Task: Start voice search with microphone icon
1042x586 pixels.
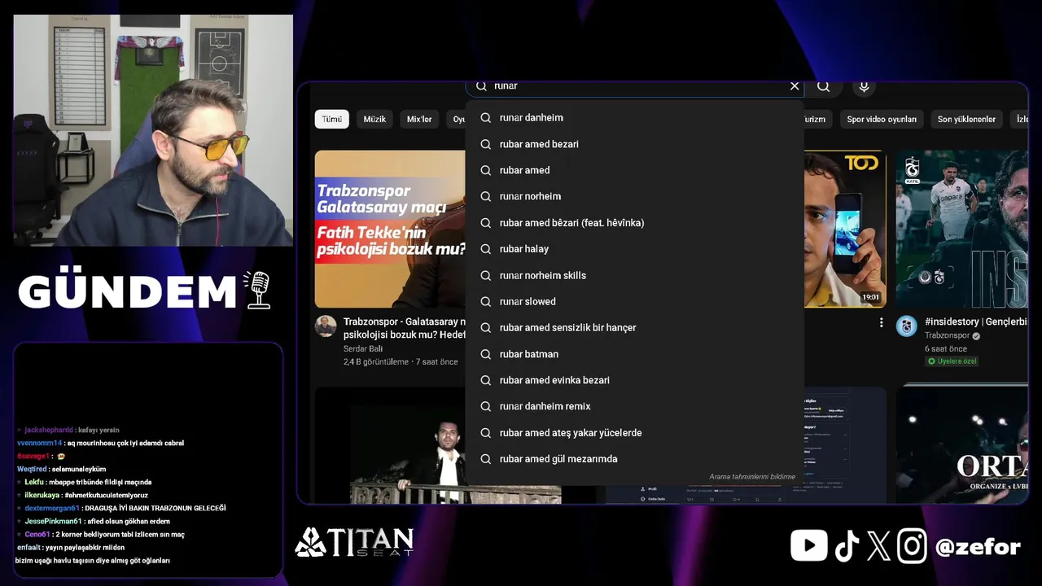Action: pos(864,86)
